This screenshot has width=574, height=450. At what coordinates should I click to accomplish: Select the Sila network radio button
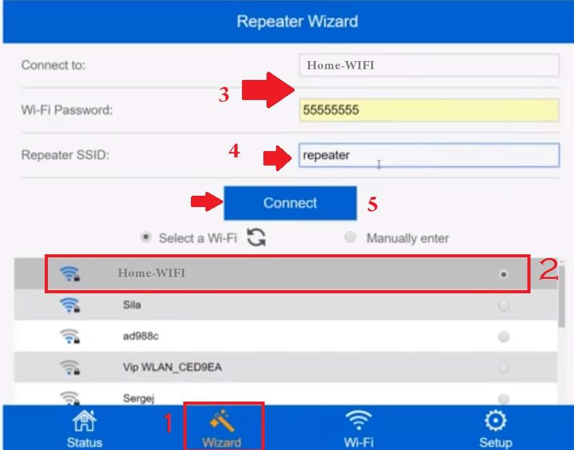503,306
